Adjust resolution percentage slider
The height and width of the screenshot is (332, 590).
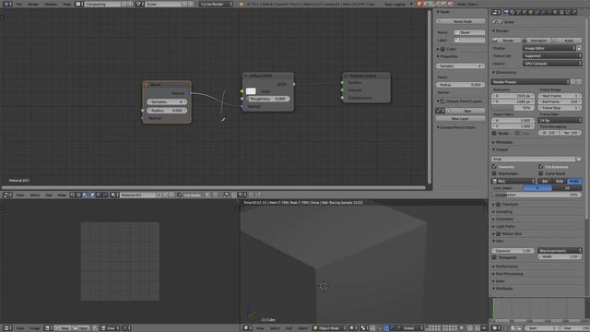coord(513,108)
